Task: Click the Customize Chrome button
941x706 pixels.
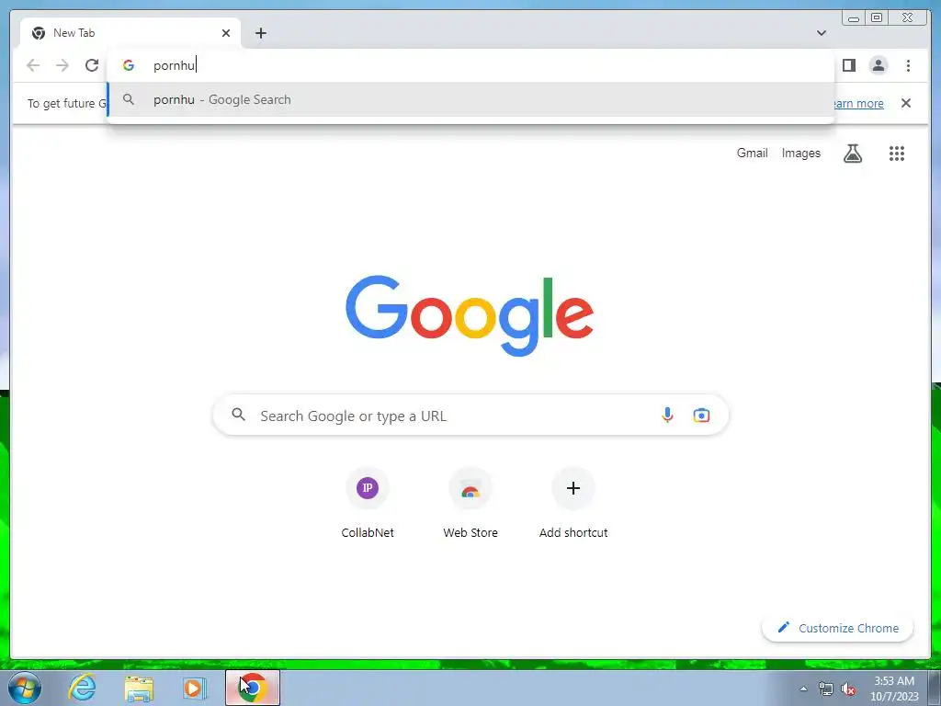Action: [838, 628]
